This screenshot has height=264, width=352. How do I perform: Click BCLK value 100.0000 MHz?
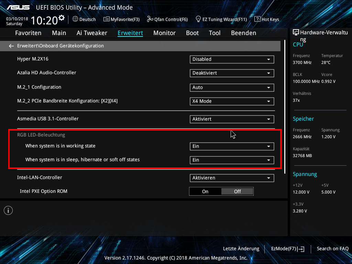pos(306,81)
